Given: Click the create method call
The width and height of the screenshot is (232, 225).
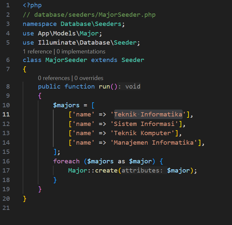Looking at the screenshot, I should pyautogui.click(x=106, y=171).
